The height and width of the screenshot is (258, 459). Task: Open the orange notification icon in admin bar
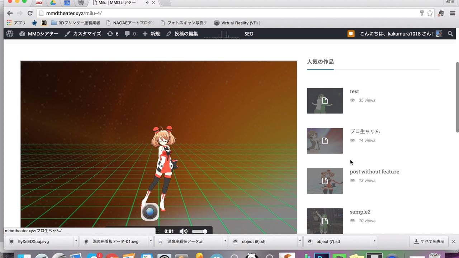pyautogui.click(x=351, y=34)
